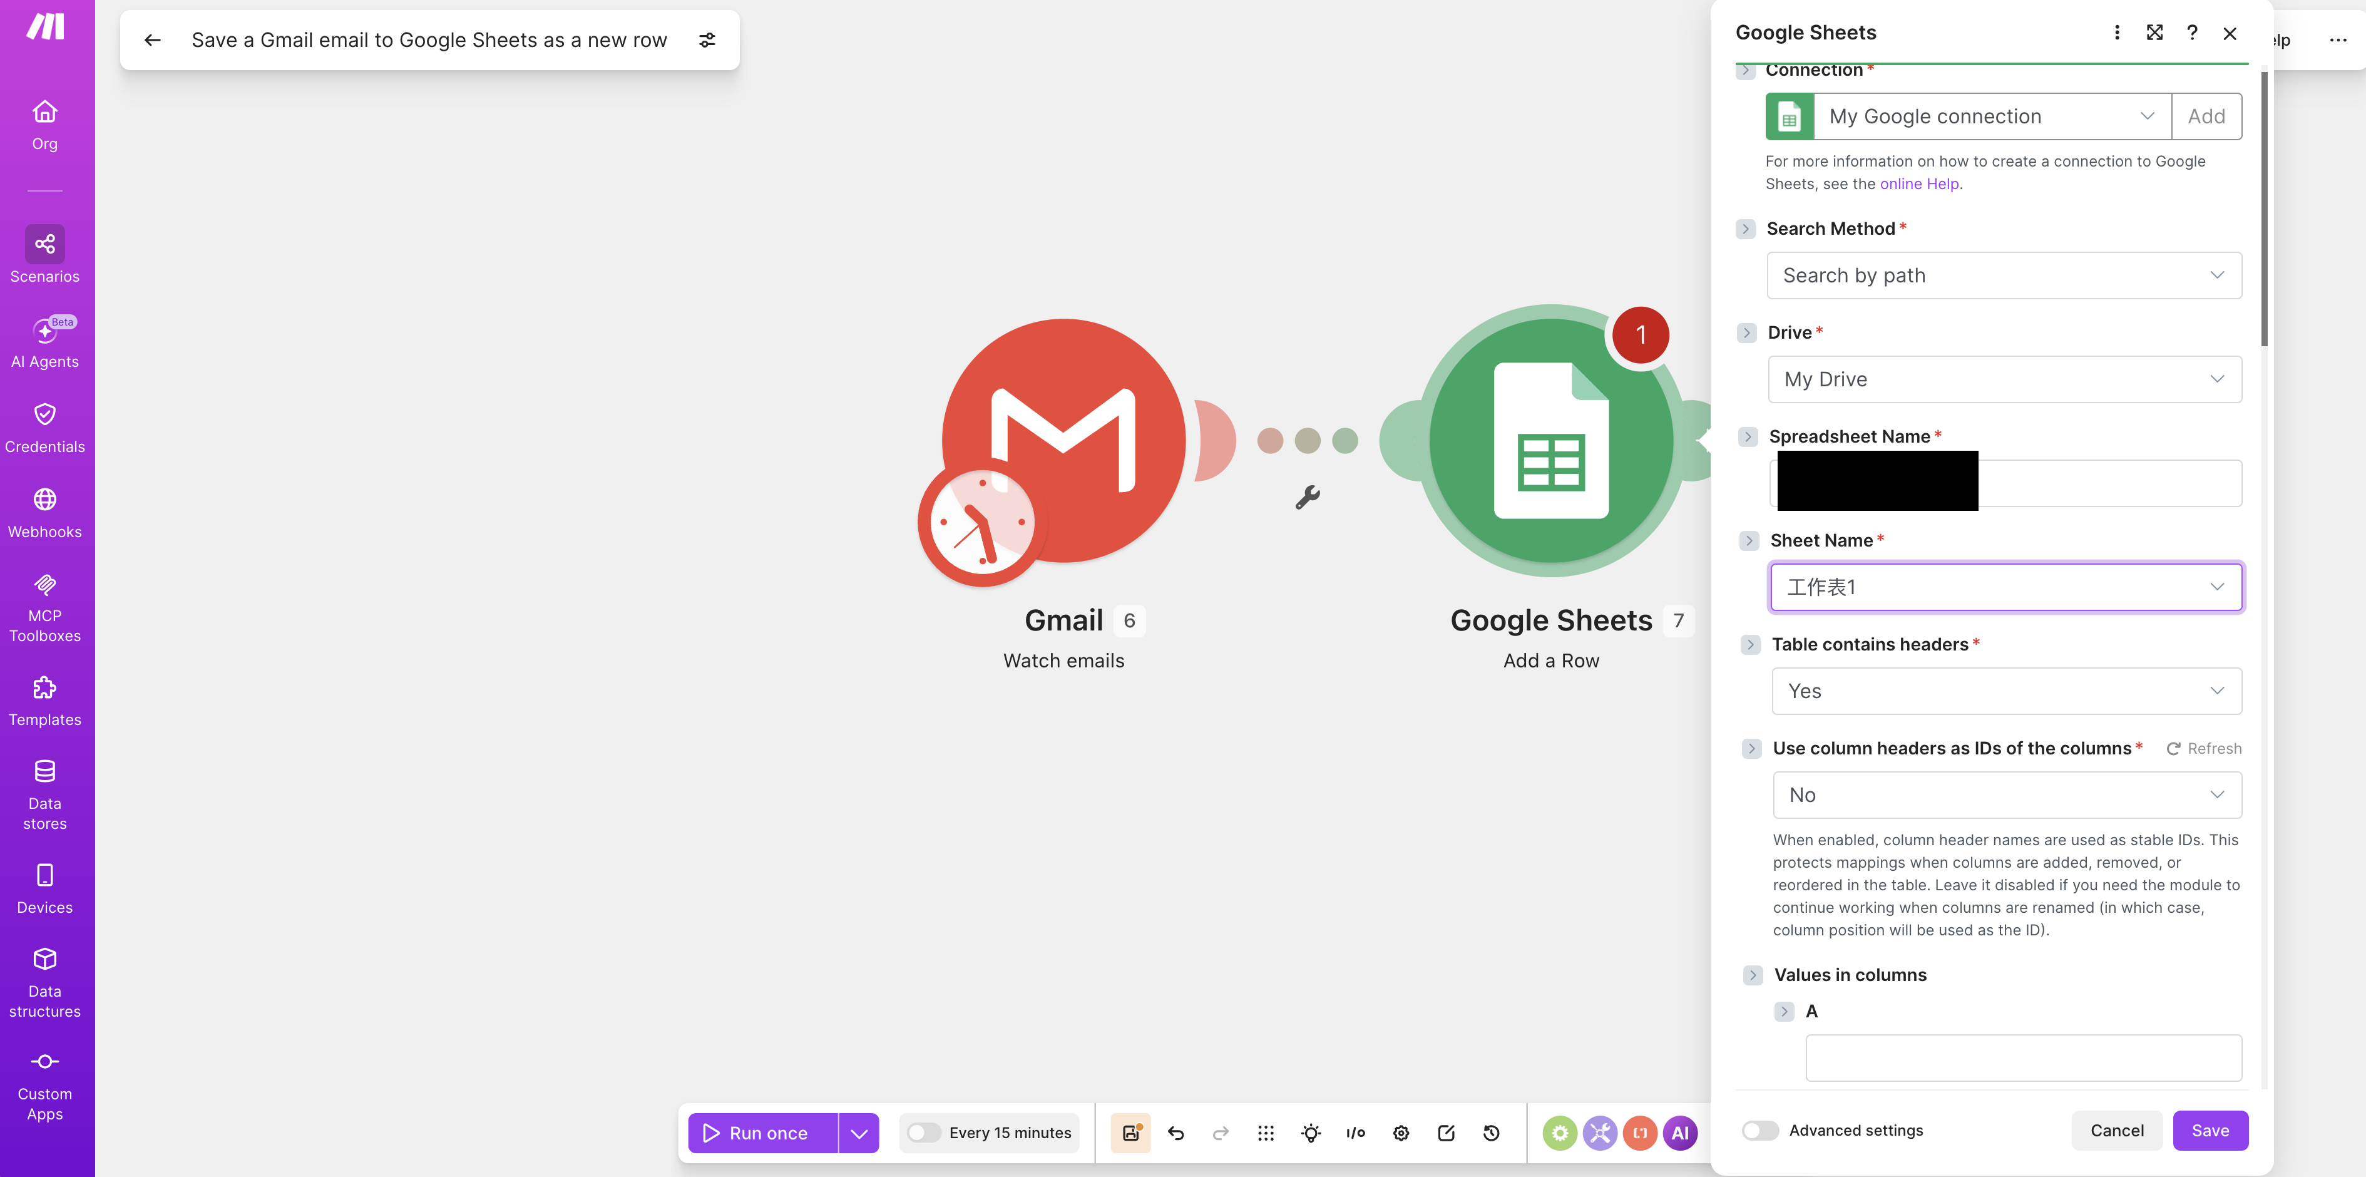
Task: Click the online Help link
Action: (1918, 184)
